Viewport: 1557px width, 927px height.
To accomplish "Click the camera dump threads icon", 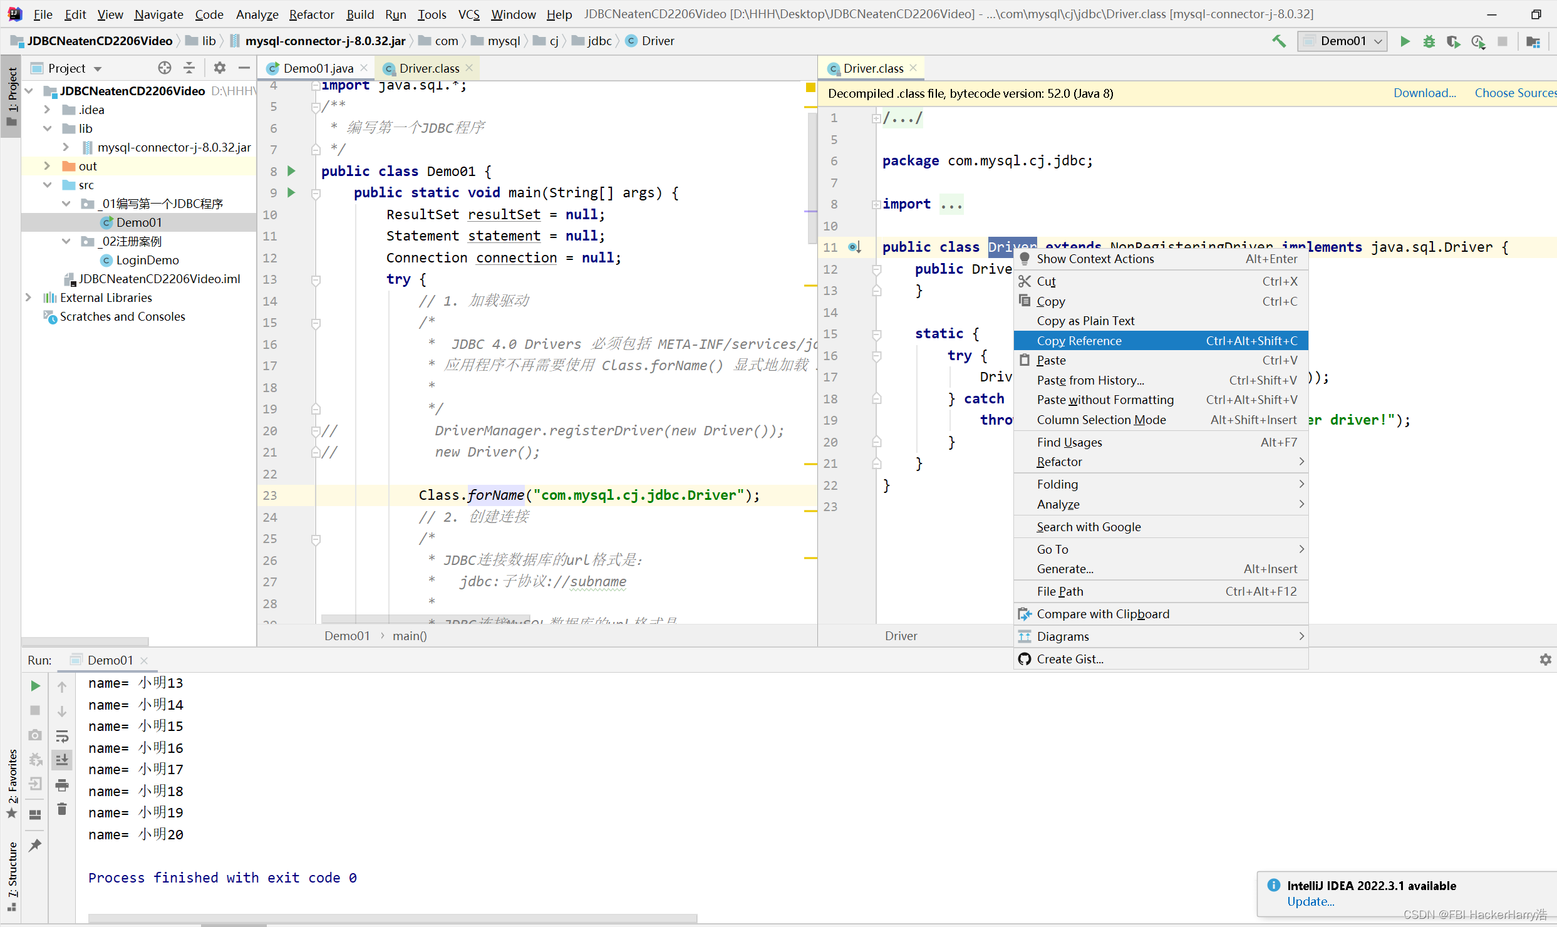I will [35, 735].
